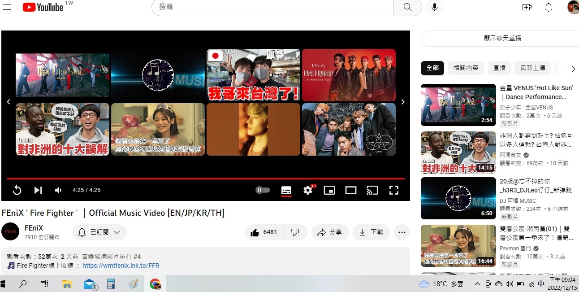Open the Mail app in taskbar
579x292 pixels.
(x=91, y=284)
